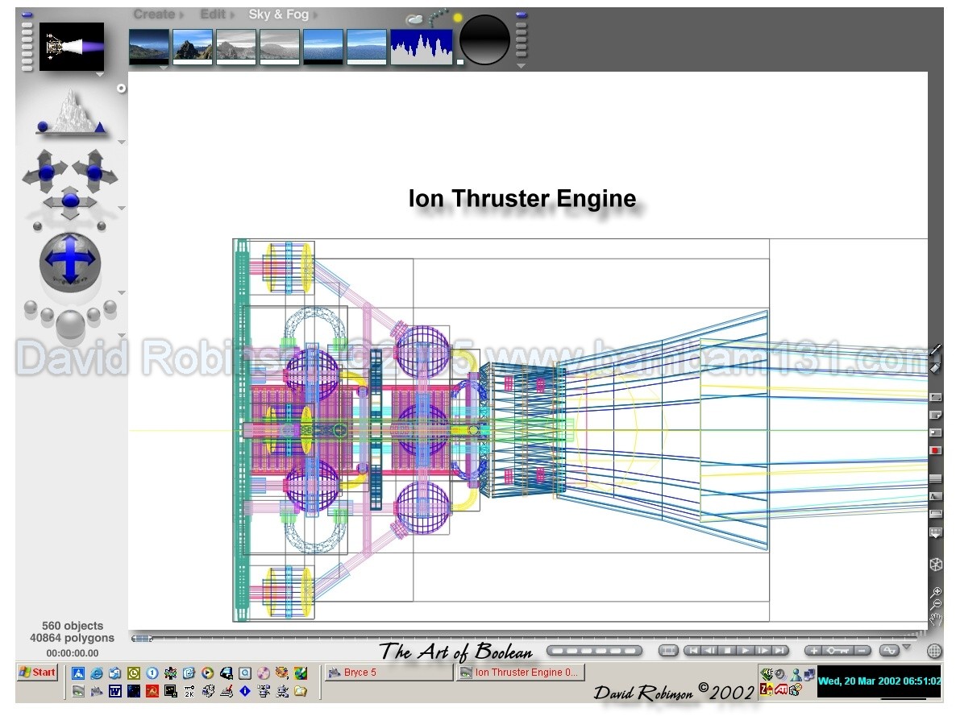Open the animation options triangle
The width and height of the screenshot is (956, 716).
907,648
